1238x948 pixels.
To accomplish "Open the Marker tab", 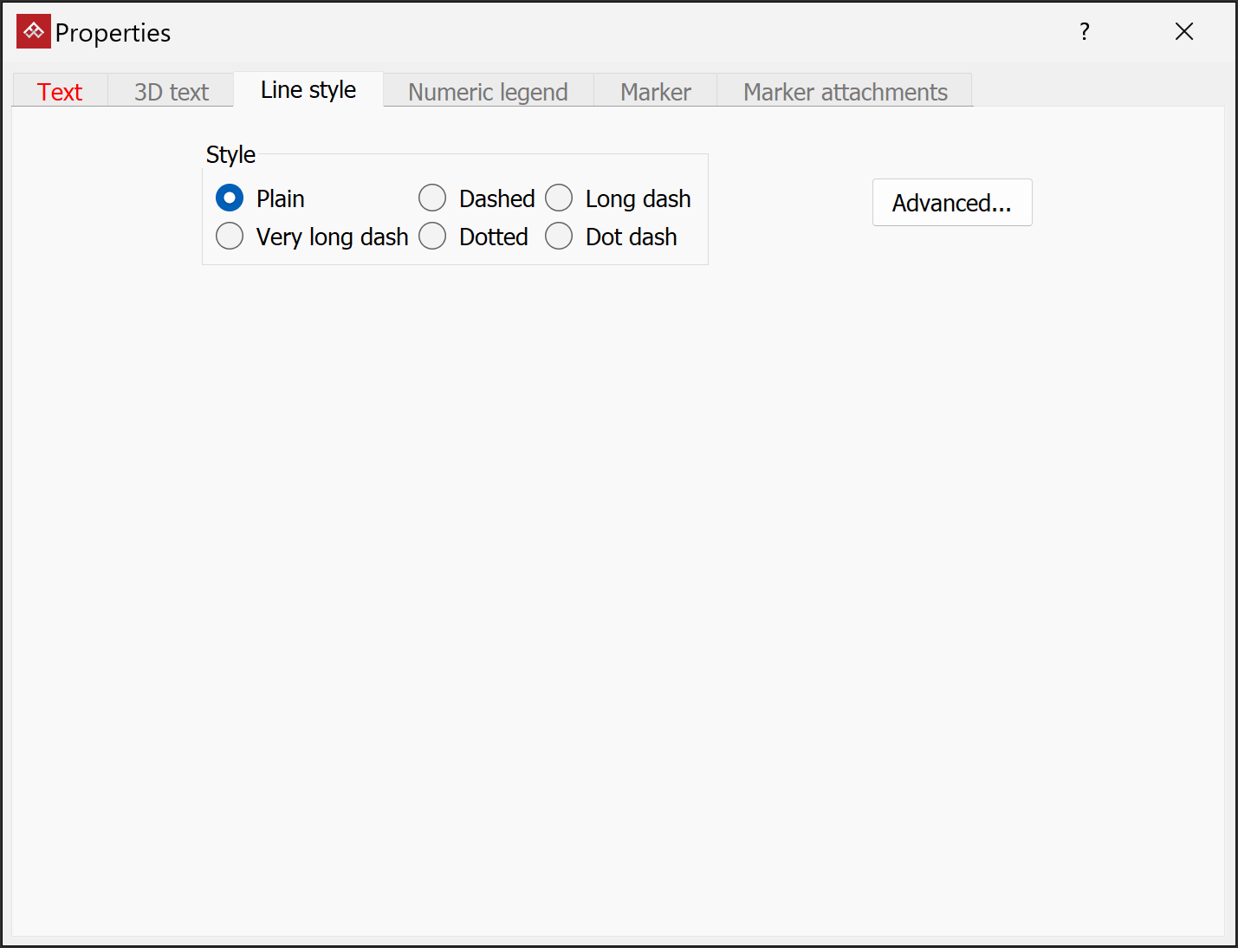I will tap(655, 92).
